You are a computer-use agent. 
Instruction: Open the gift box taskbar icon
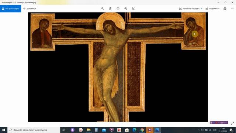coord(119,130)
